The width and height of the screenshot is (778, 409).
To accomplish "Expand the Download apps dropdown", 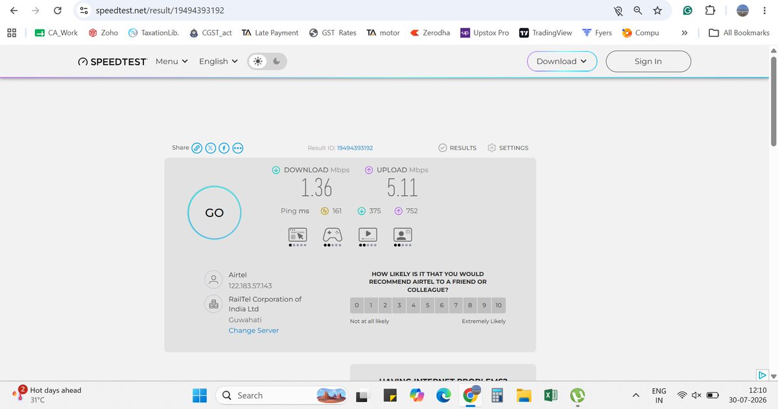I will 562,62.
